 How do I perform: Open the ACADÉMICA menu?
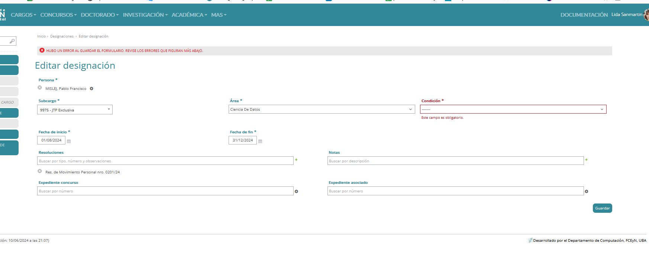(x=189, y=15)
